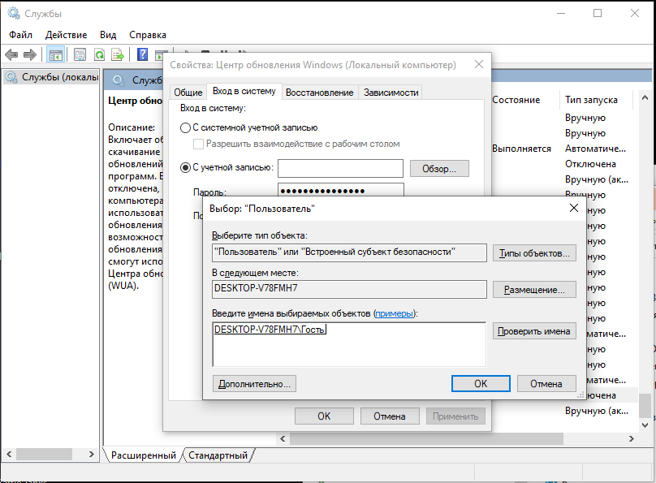The image size is (656, 483).
Task: Switch to the Стандартный view tab
Action: click(x=218, y=455)
